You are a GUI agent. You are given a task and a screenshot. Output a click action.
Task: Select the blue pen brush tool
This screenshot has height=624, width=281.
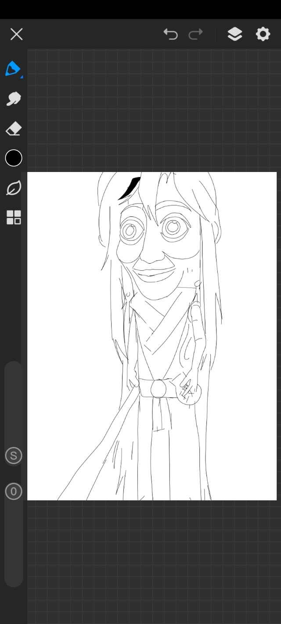[14, 69]
